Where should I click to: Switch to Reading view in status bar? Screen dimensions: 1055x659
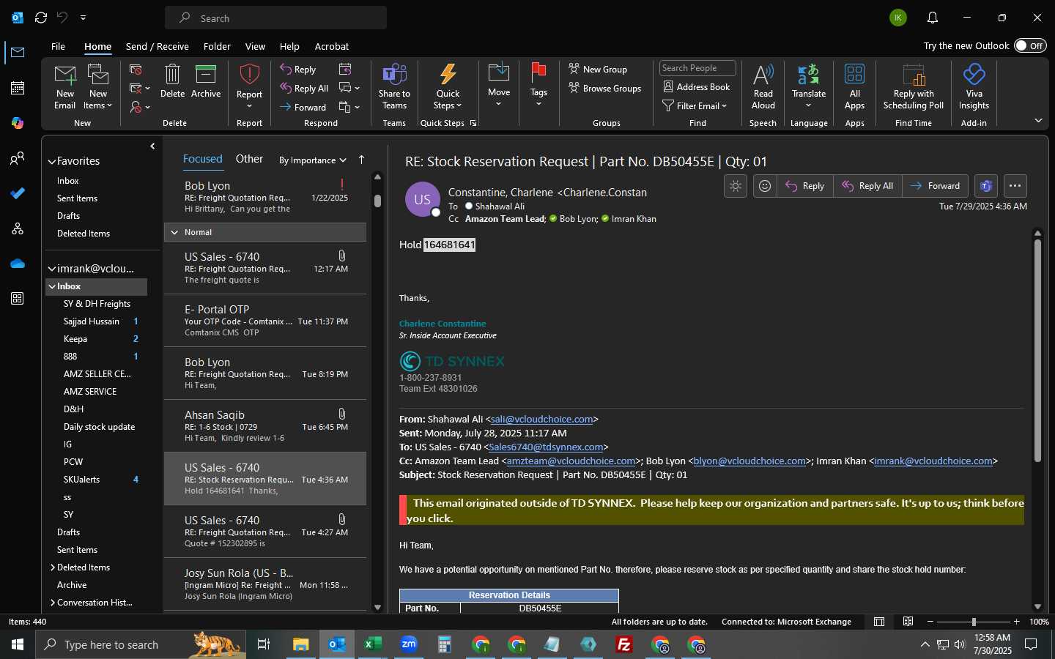pos(908,622)
